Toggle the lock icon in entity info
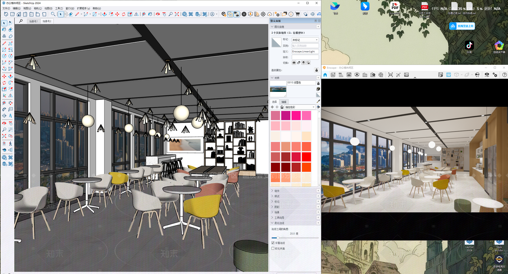508x274 pixels. coord(299,63)
